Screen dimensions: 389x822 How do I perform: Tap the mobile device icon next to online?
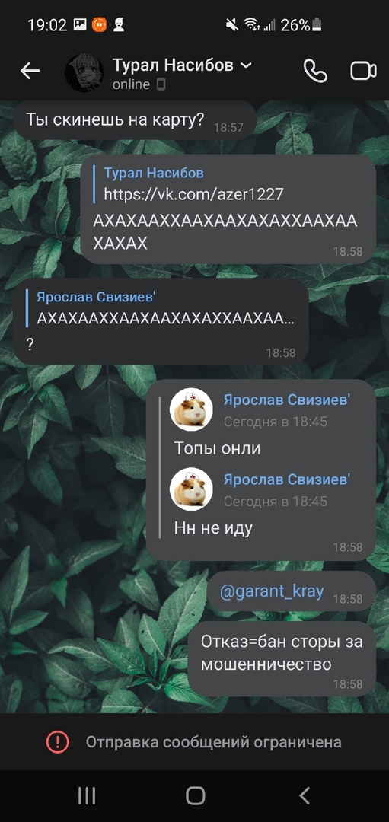(x=161, y=84)
